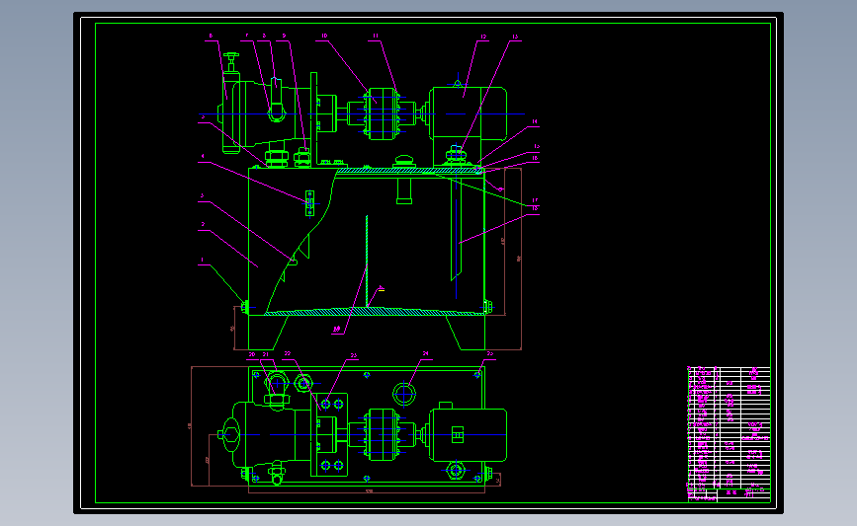Click balloon number 13 at the top right

(515, 38)
